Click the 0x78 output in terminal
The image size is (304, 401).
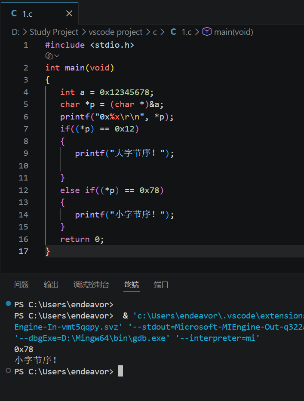tap(24, 349)
